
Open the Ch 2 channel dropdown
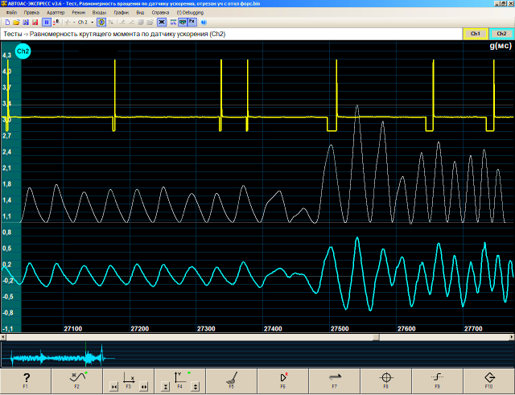(83, 22)
